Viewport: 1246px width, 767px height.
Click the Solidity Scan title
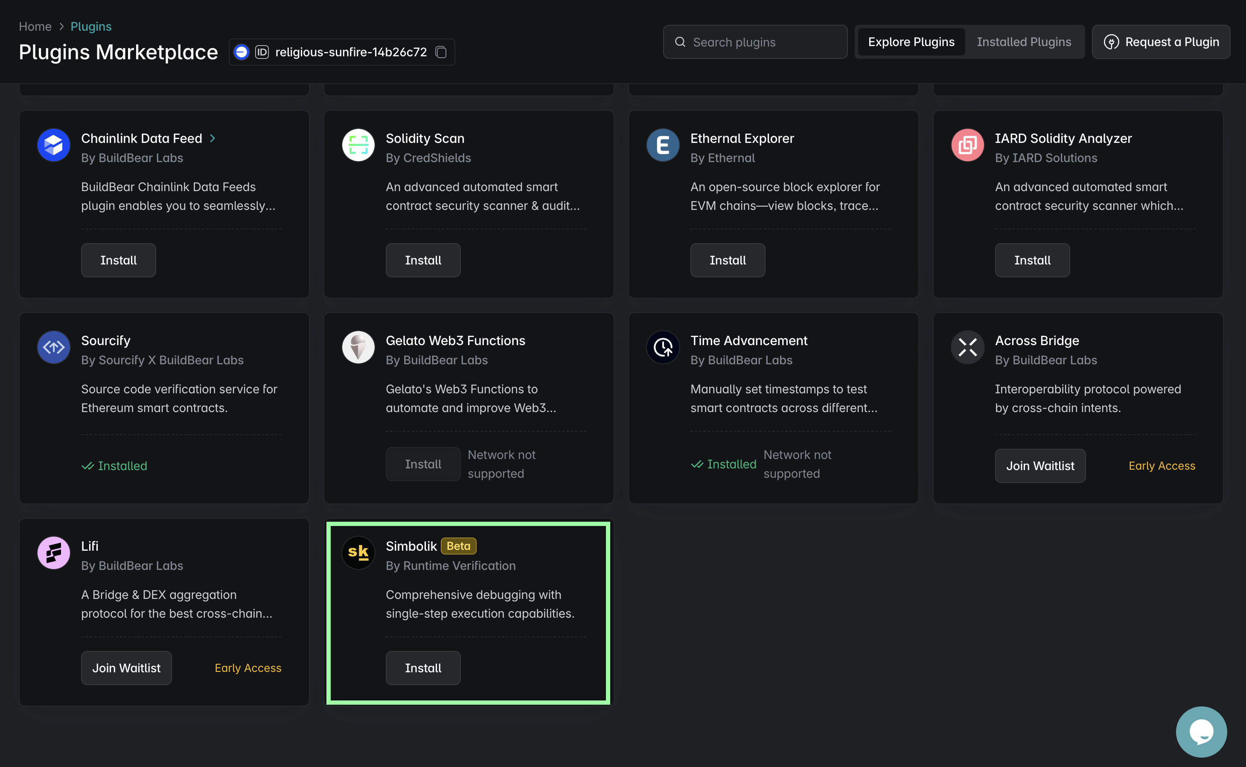[x=425, y=138]
